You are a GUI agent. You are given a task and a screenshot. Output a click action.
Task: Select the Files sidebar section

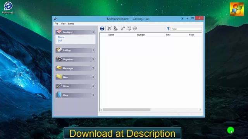76,77
